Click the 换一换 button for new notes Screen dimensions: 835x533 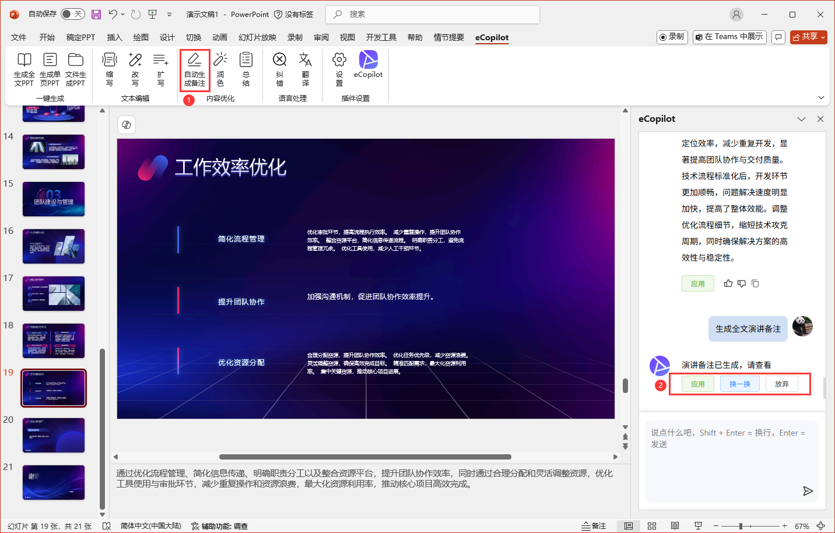(x=739, y=384)
